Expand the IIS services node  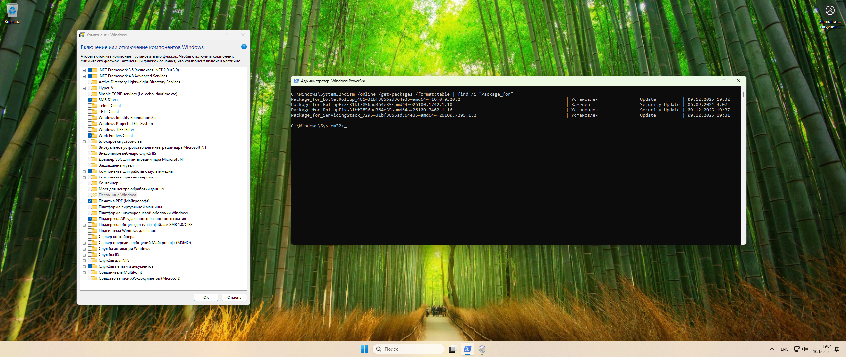(x=84, y=255)
